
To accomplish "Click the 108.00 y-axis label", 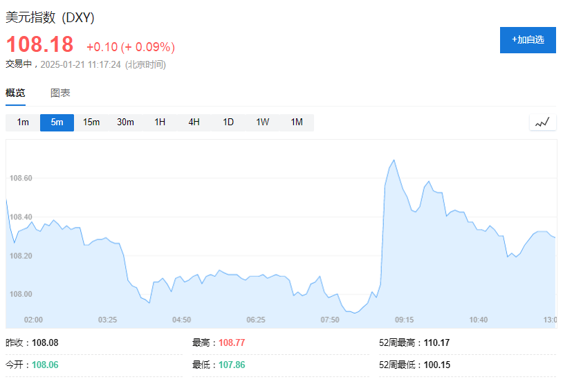I will (x=21, y=294).
